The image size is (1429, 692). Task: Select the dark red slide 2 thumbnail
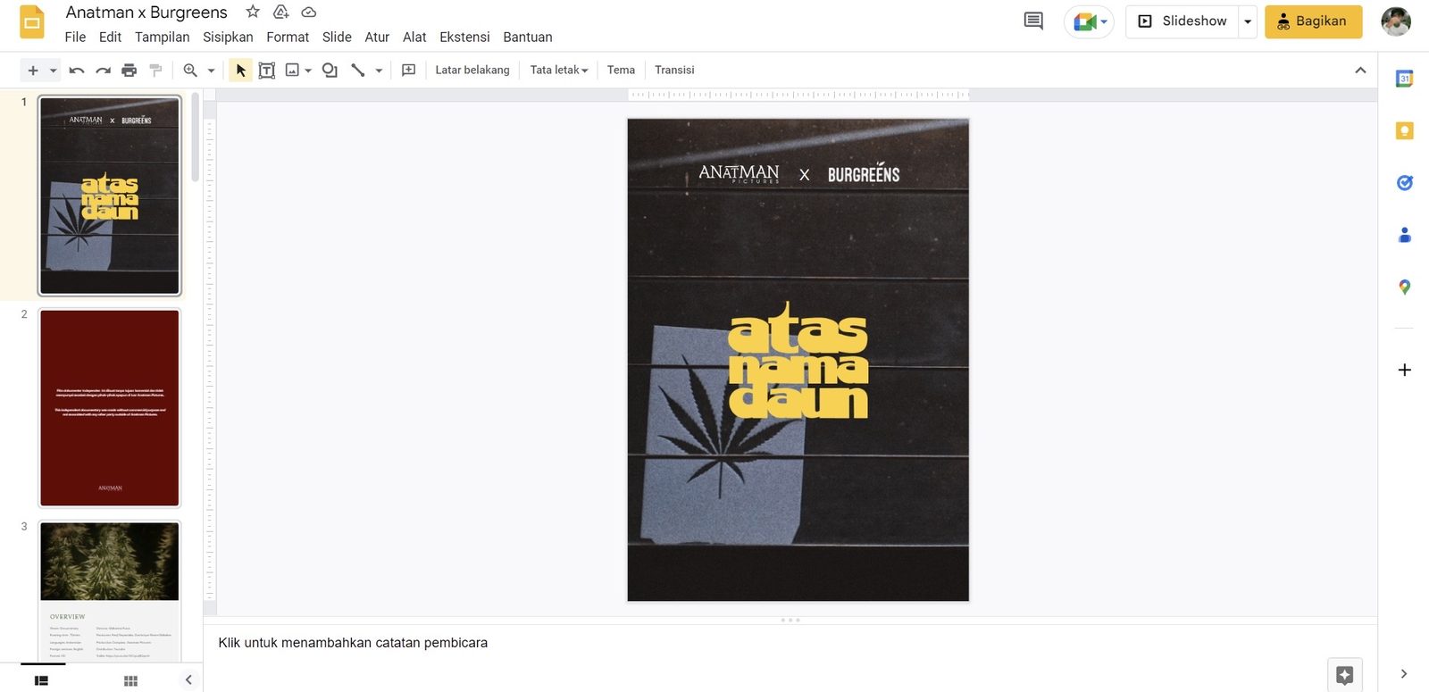[x=110, y=408]
